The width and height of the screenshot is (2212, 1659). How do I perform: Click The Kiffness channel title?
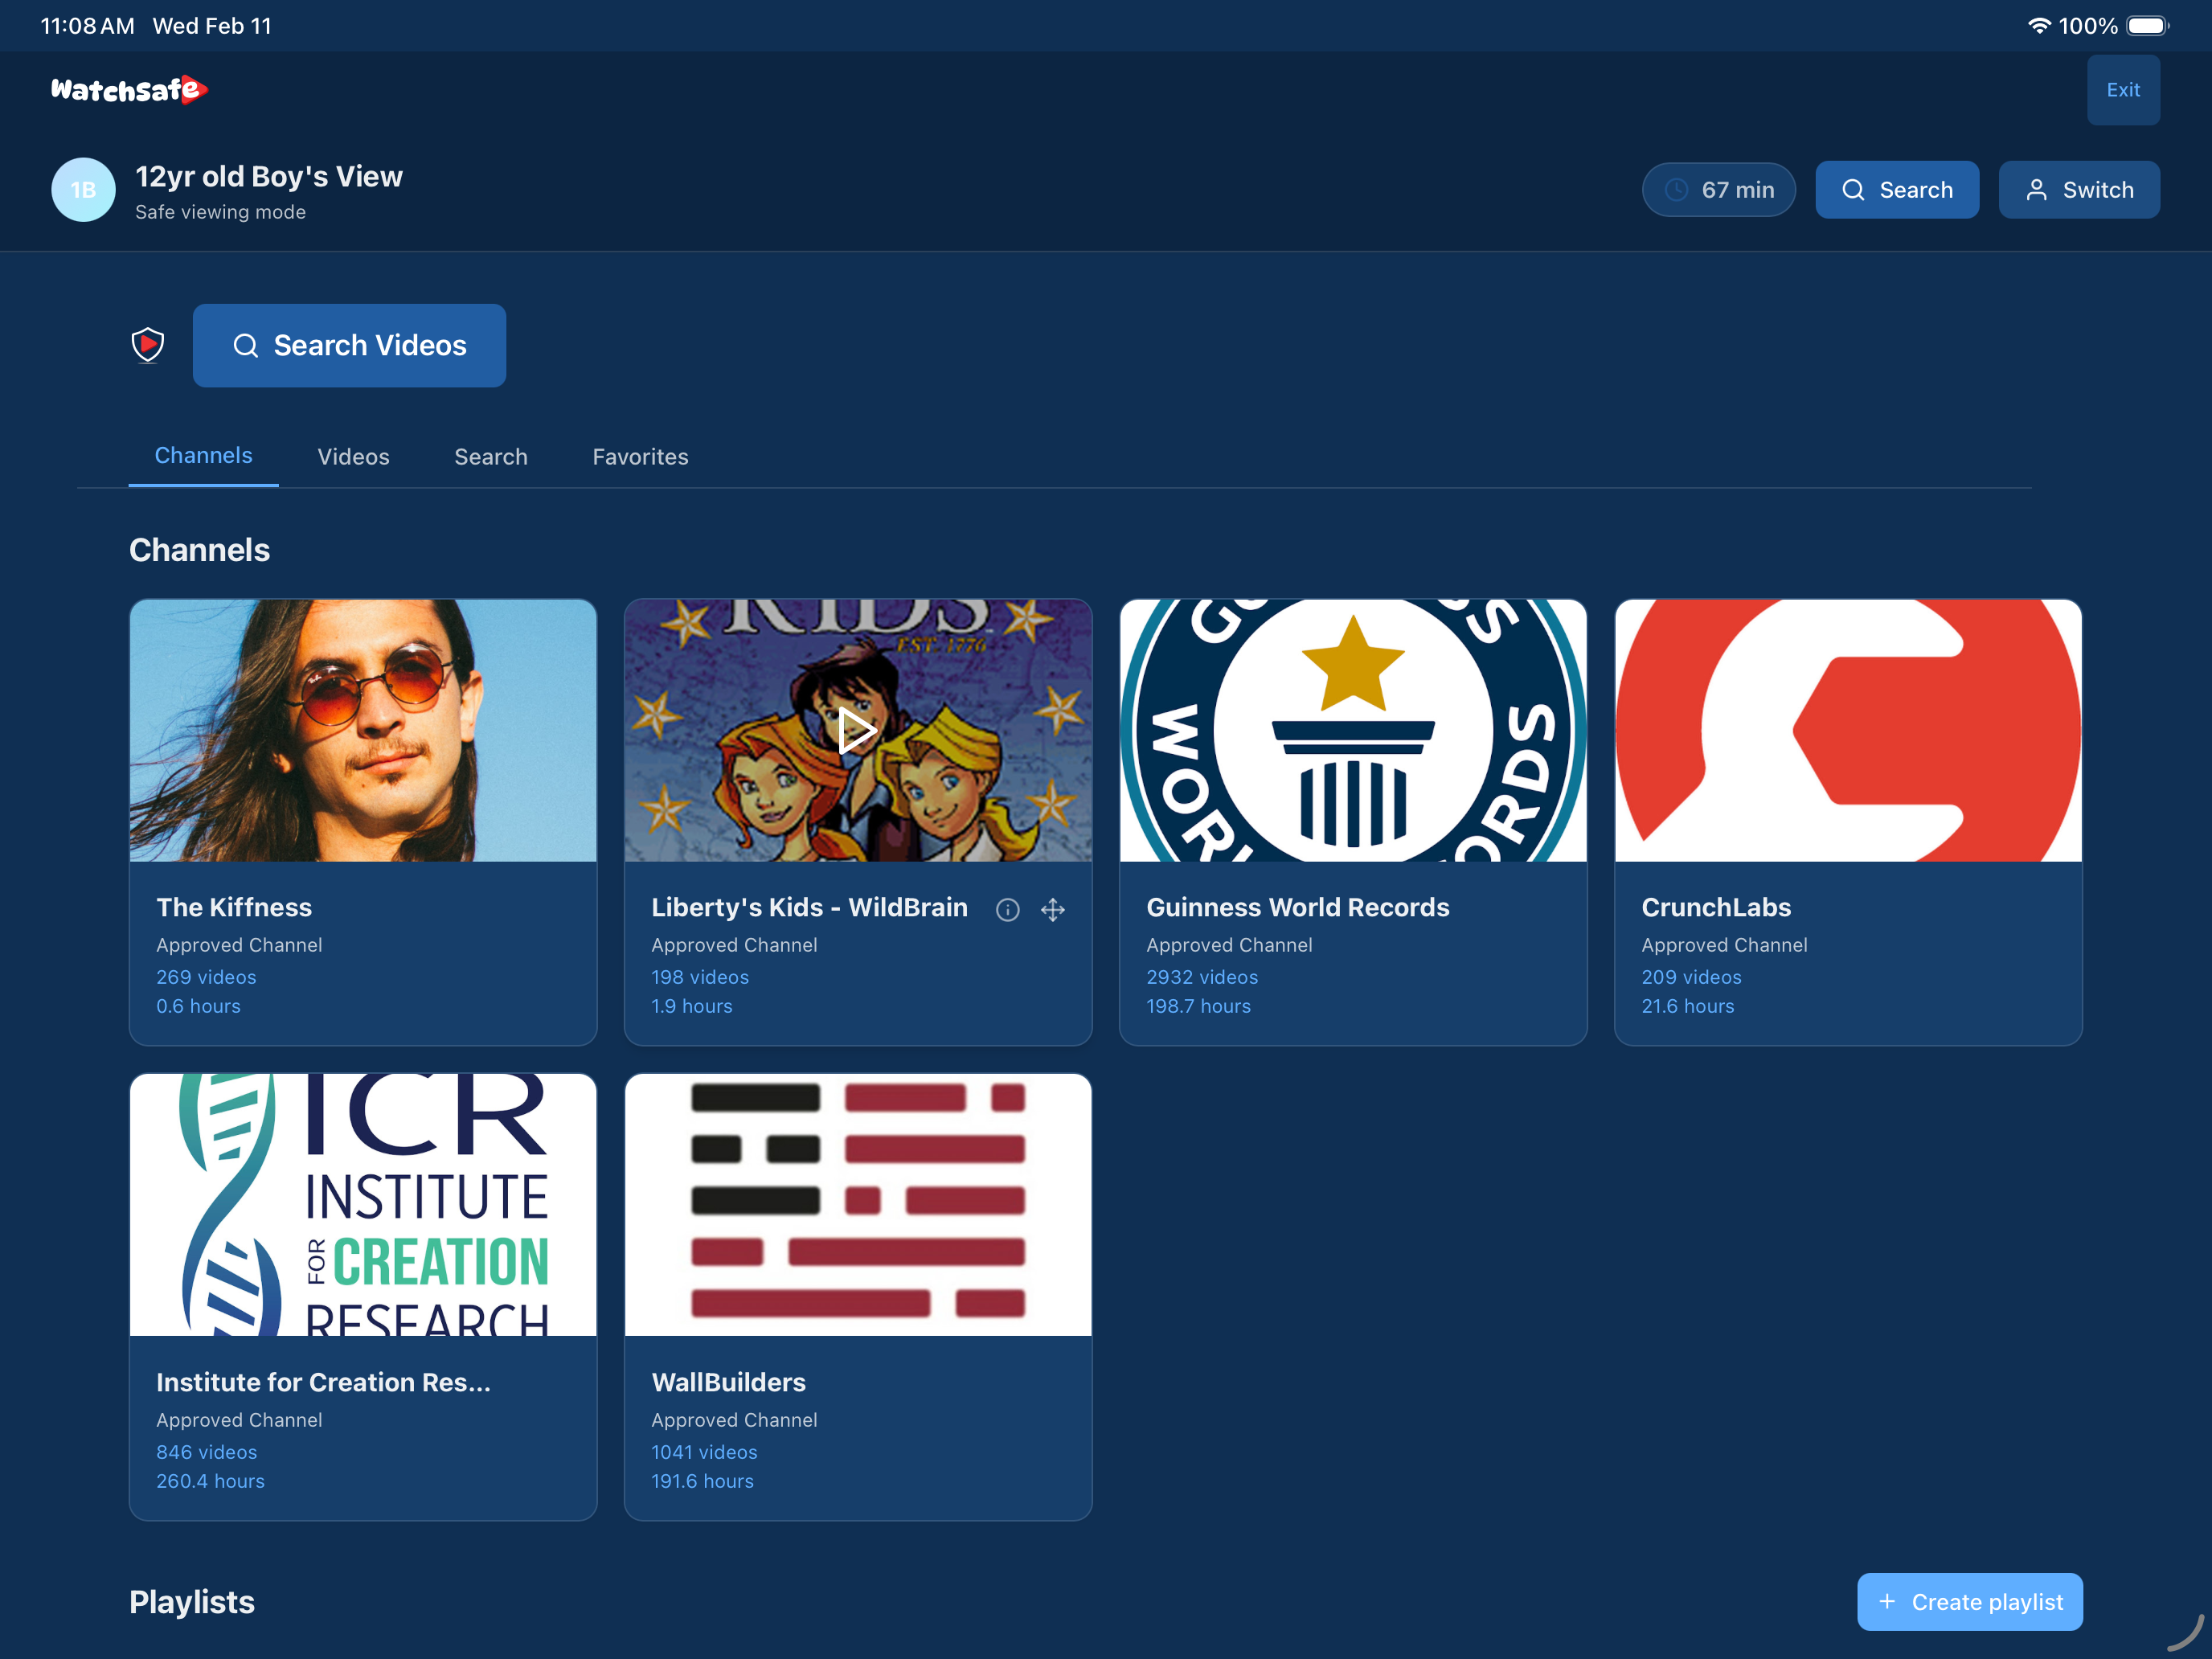click(x=234, y=907)
